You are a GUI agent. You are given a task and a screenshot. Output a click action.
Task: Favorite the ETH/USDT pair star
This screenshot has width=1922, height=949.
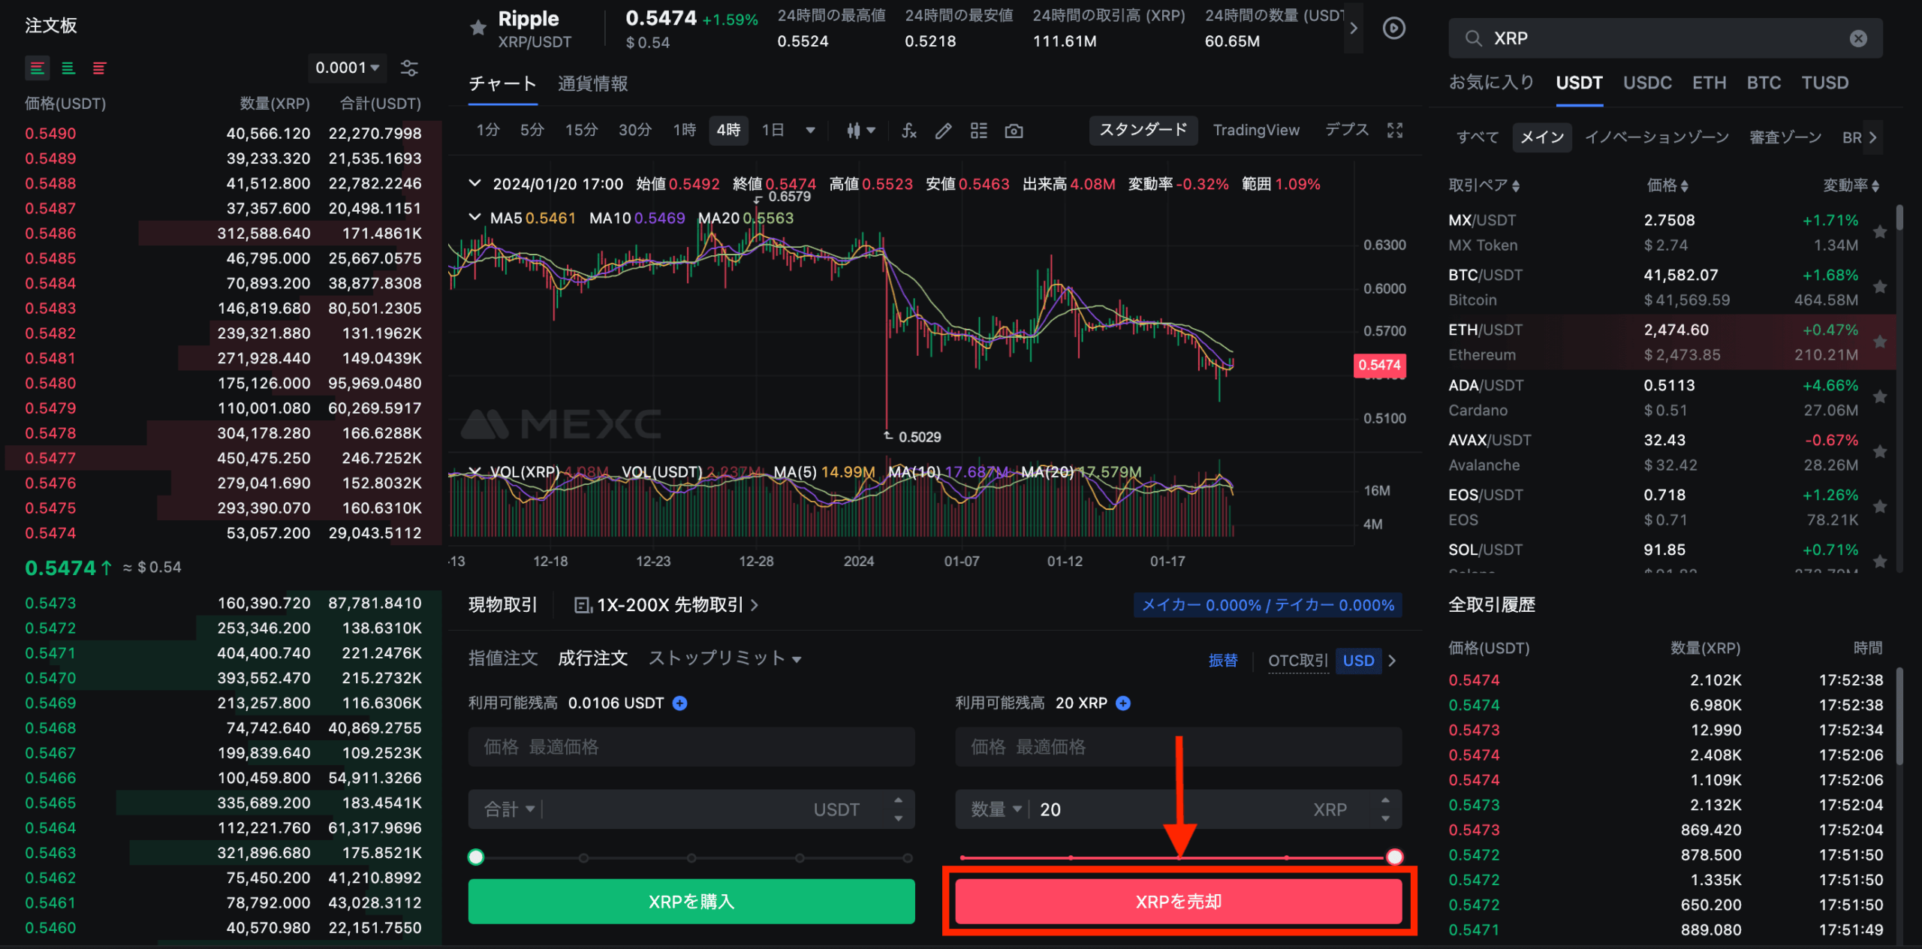click(1880, 342)
